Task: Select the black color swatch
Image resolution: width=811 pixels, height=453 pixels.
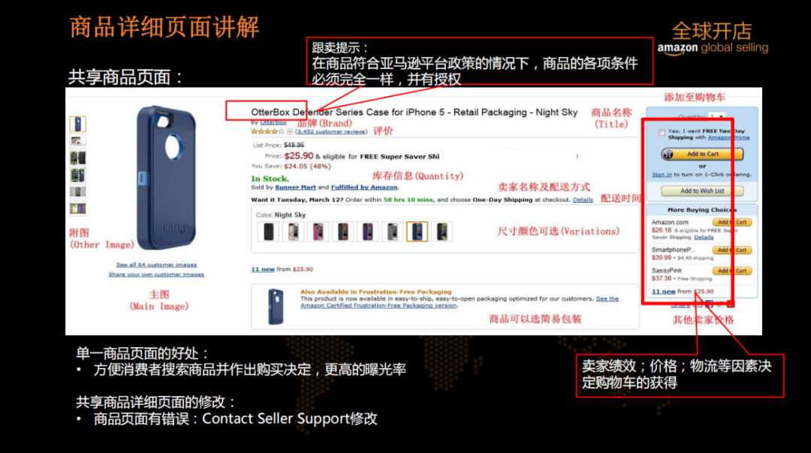Action: pos(268,231)
